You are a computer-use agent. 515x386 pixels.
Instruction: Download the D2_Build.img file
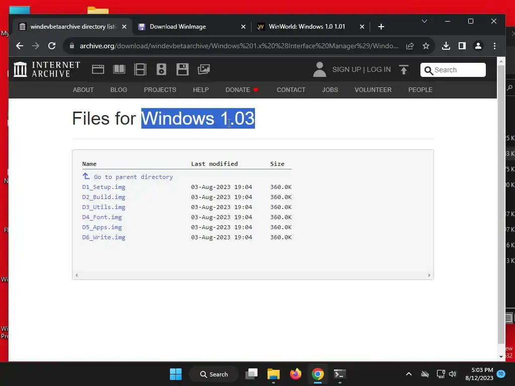tap(104, 197)
